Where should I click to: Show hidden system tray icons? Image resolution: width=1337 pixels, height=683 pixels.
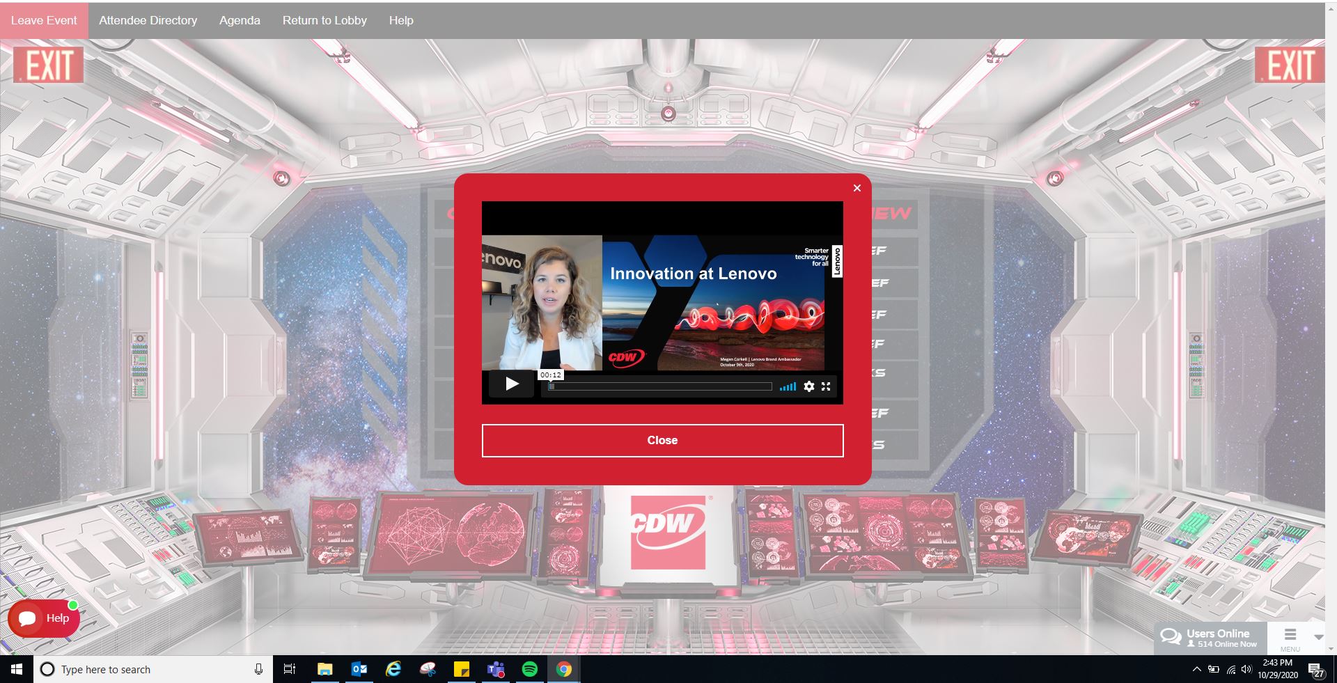[x=1196, y=670]
